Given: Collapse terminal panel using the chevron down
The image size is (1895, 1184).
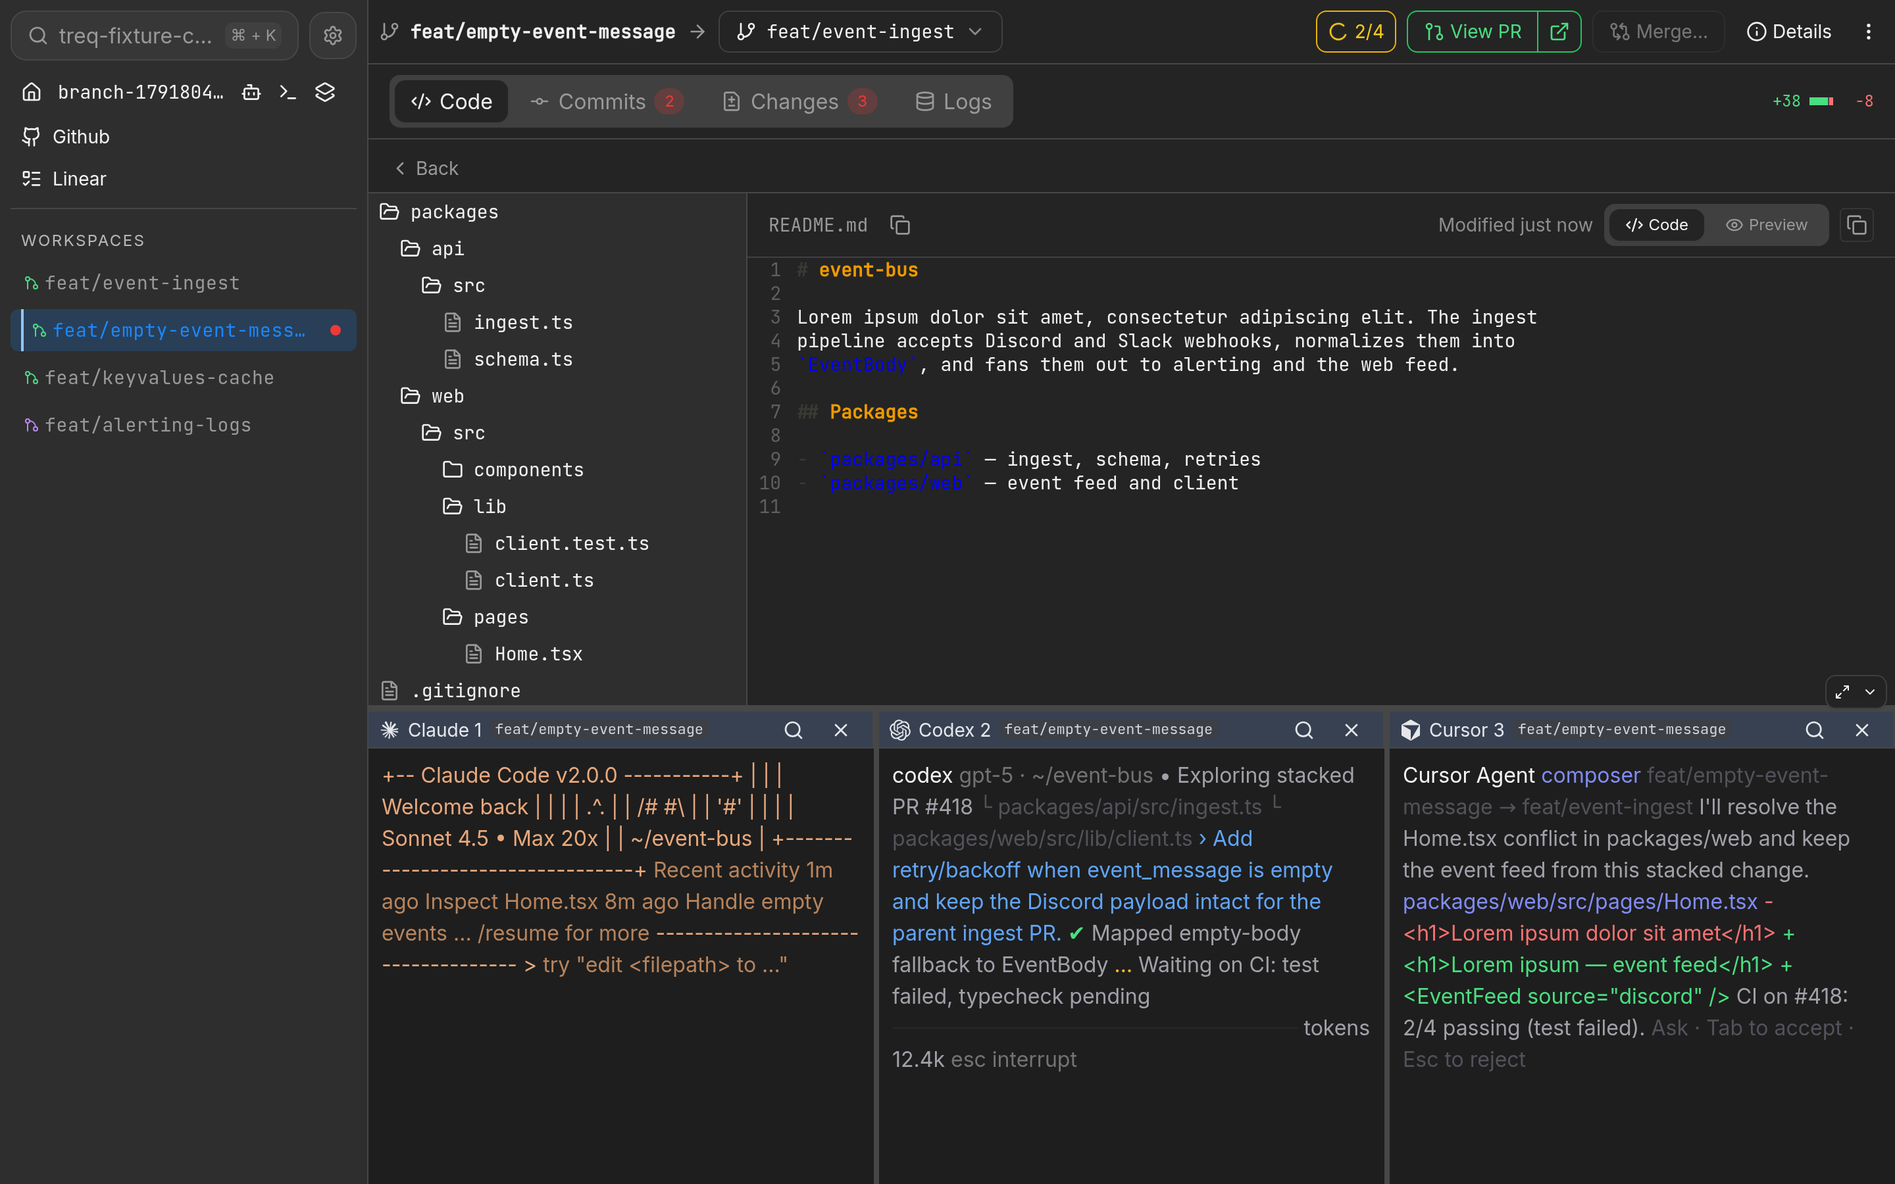Looking at the screenshot, I should point(1870,691).
